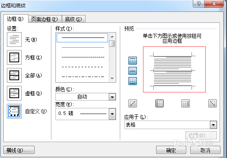
Task: Click the help question mark button
Action: [x=198, y=4]
